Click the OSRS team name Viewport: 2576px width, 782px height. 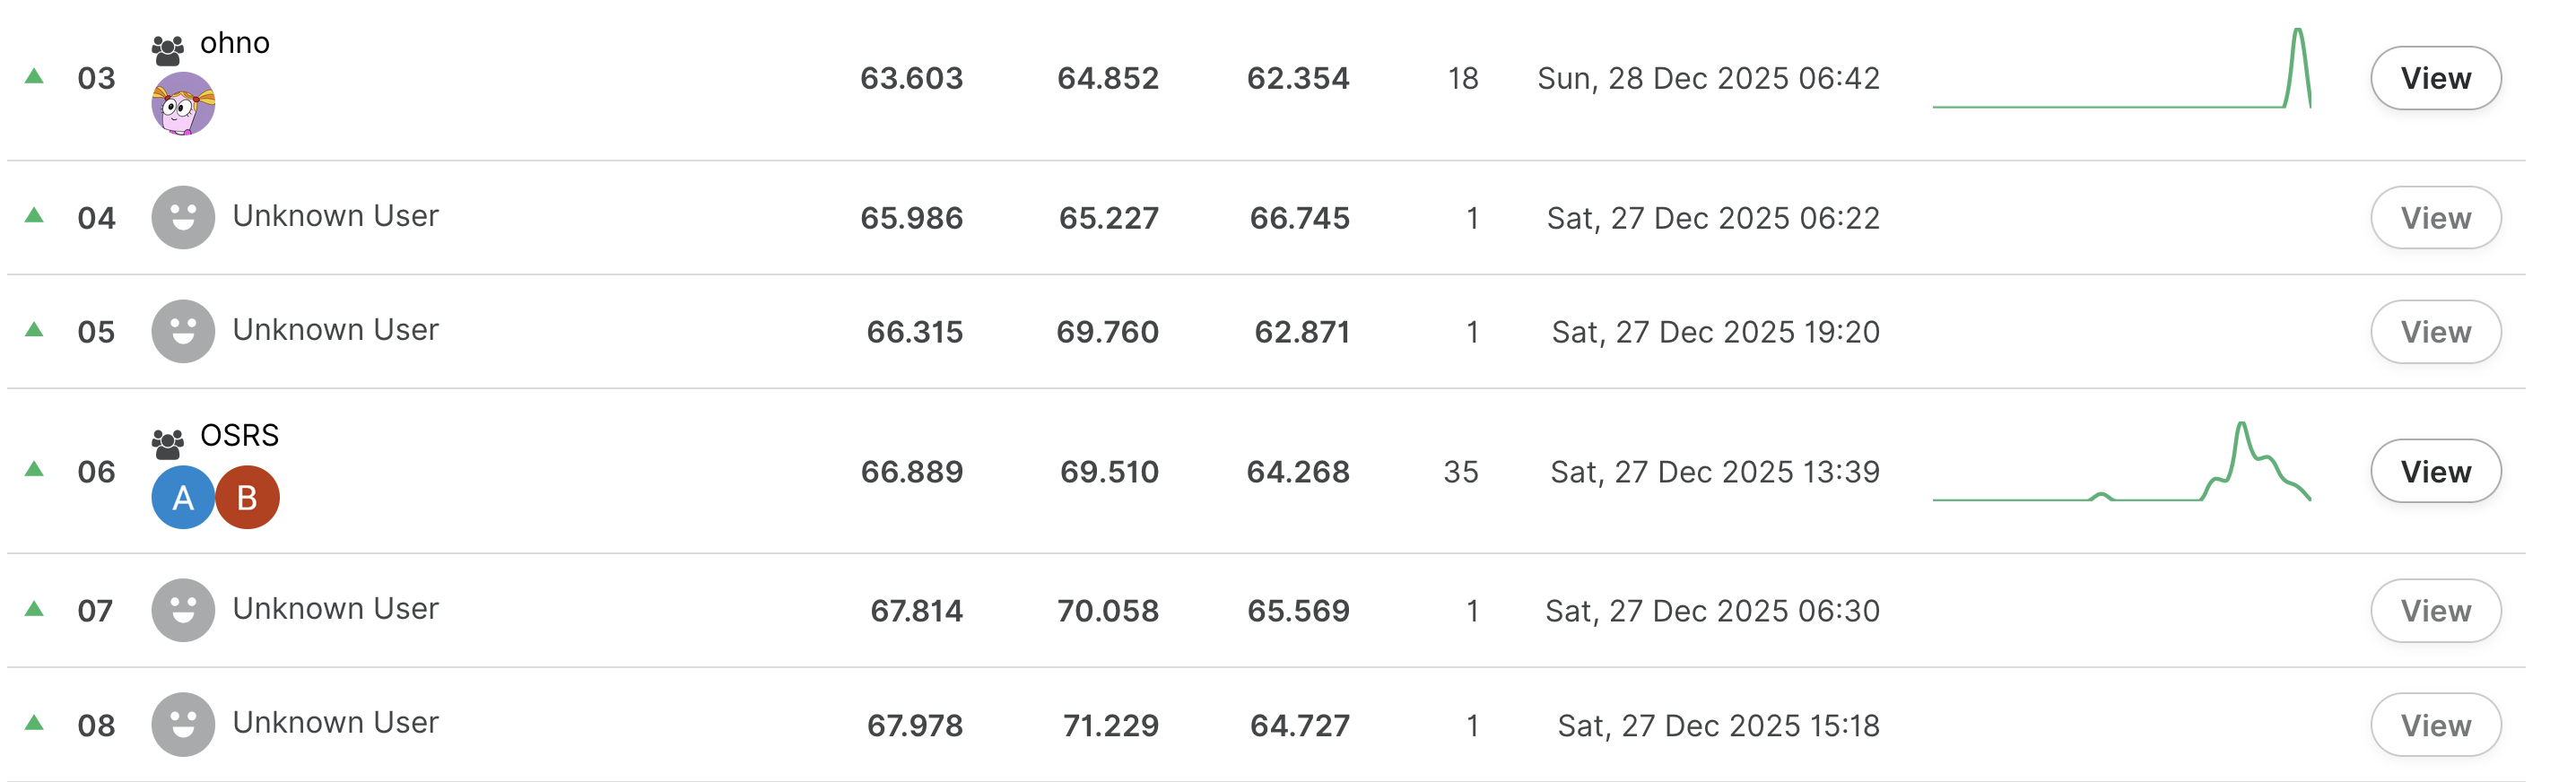pos(239,435)
